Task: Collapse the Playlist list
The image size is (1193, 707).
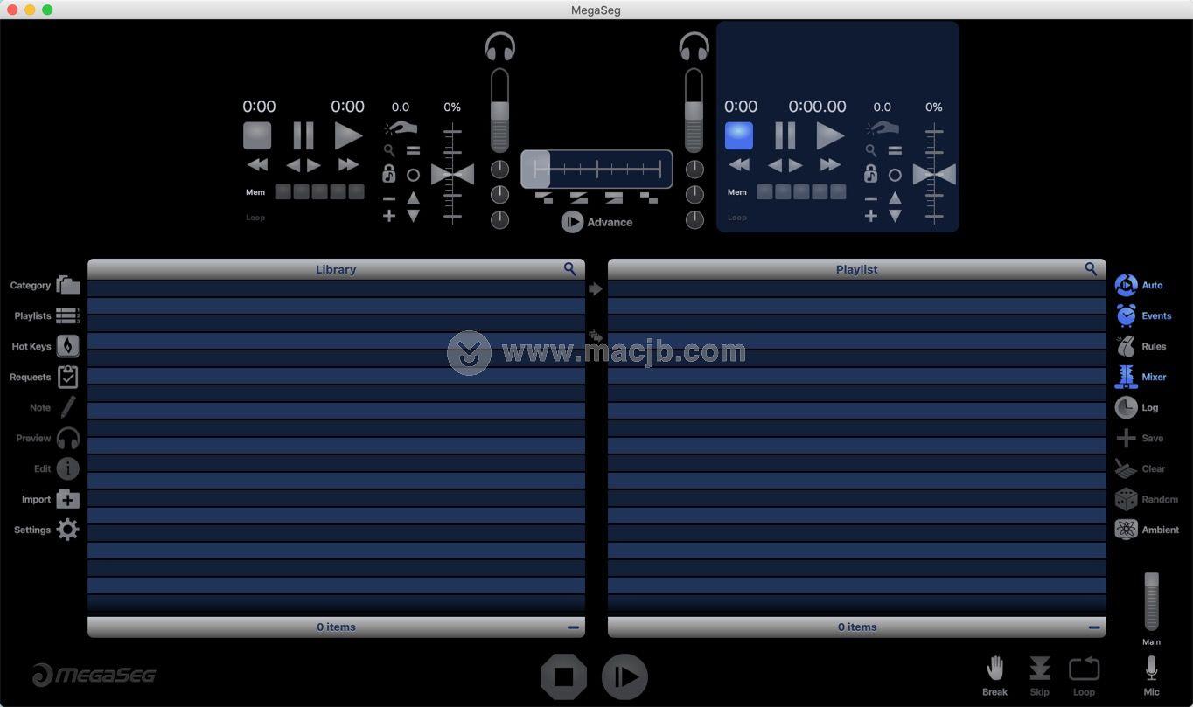Action: [x=1093, y=627]
